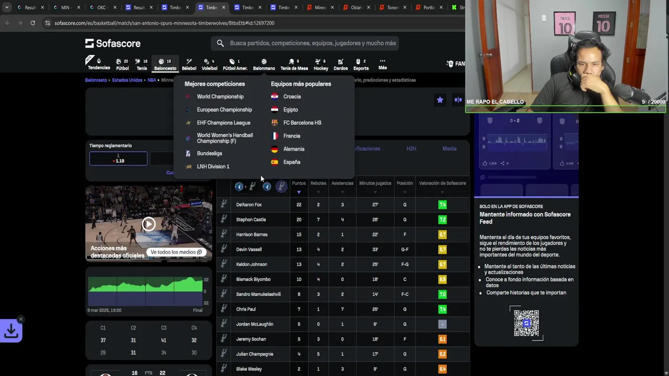Follow the Baloncesto breadcrumb link

pos(96,80)
